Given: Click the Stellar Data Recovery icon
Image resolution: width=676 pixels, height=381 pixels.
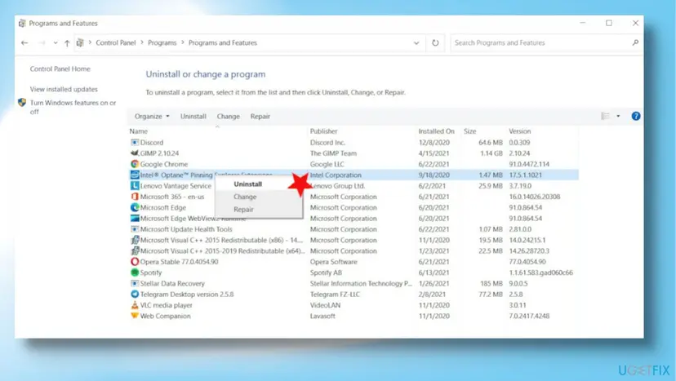Looking at the screenshot, I should (135, 283).
